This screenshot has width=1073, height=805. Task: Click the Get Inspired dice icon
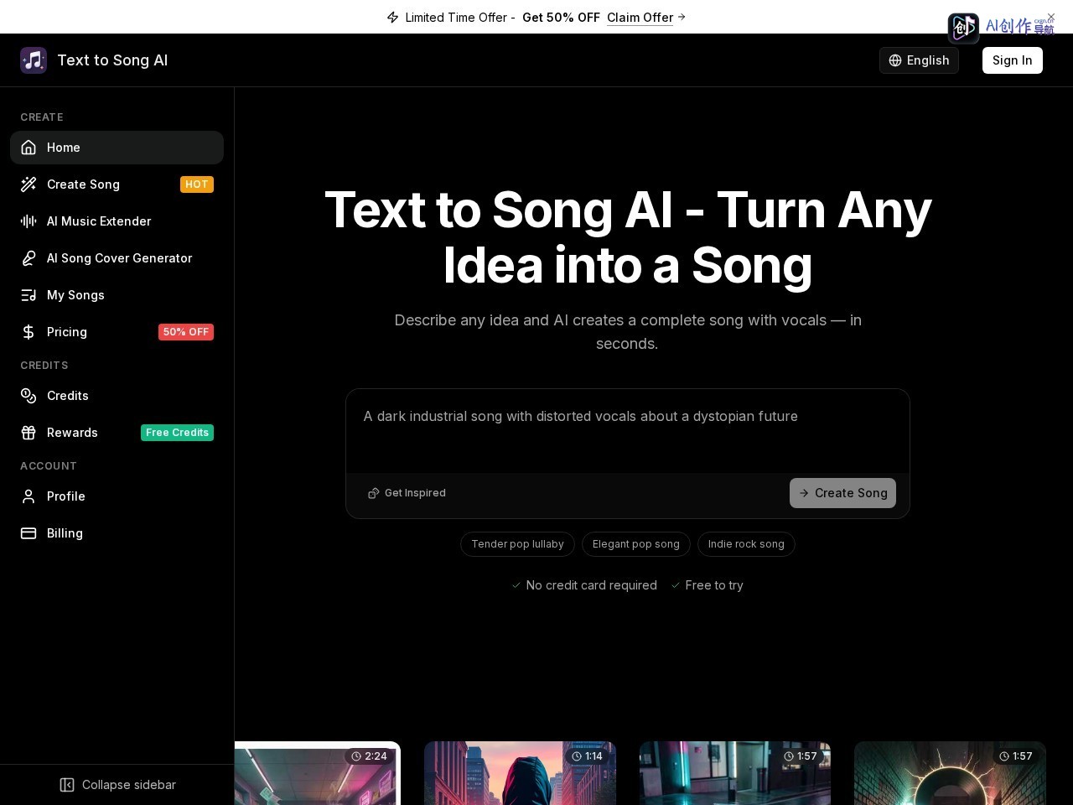pos(374,493)
